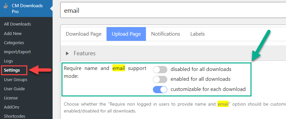This screenshot has height=119, width=286.
Task: Click the Features section heading
Action: [x=84, y=53]
